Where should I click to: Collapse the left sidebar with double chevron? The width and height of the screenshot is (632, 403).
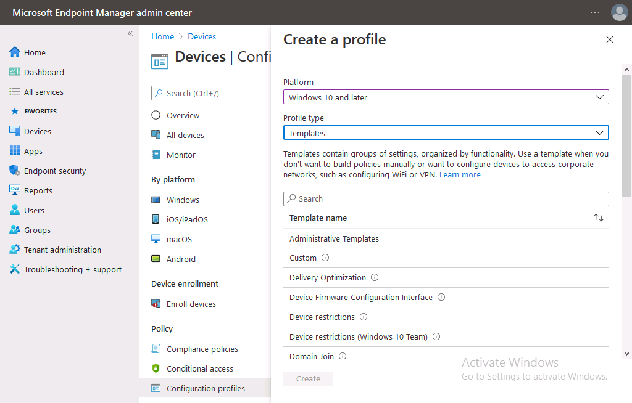pyautogui.click(x=130, y=33)
